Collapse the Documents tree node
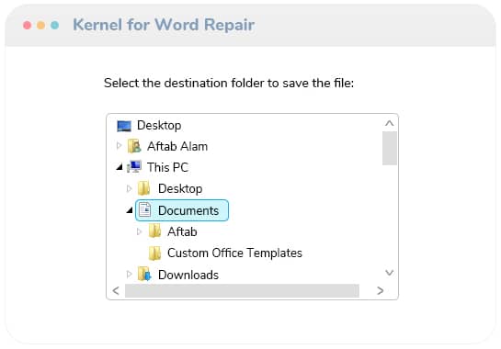Viewport: 501px width, 349px height. click(130, 210)
